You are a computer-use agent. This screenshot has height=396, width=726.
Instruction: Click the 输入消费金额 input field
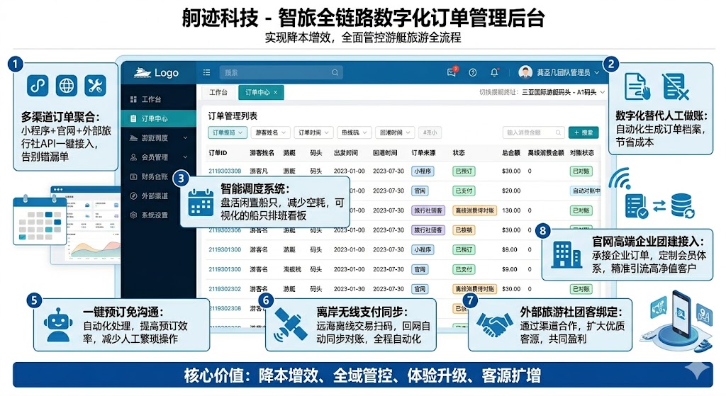pos(532,132)
